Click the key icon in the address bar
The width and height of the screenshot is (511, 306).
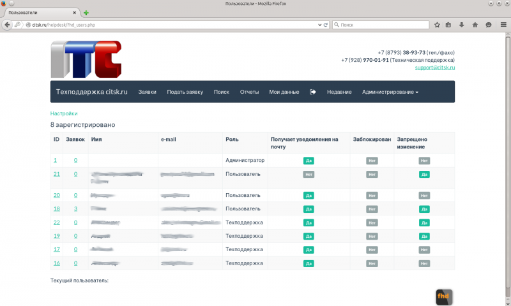18,25
